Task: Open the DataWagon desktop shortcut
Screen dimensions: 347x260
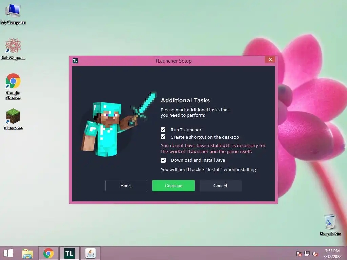Action: (13, 49)
